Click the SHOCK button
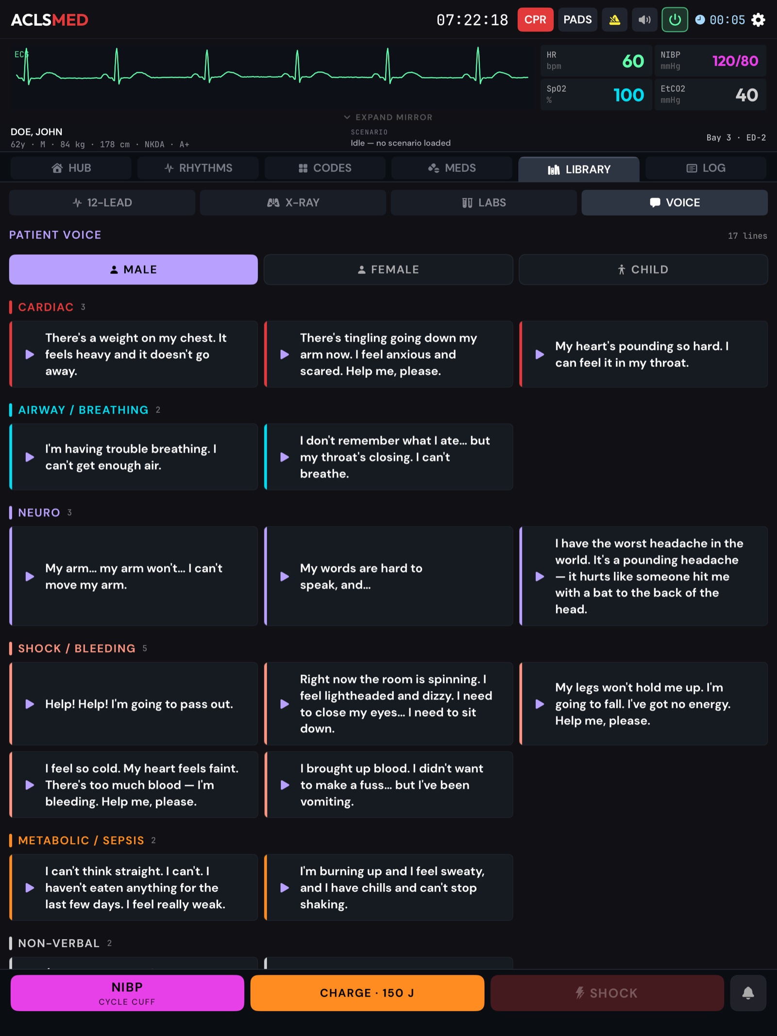 pyautogui.click(x=607, y=993)
